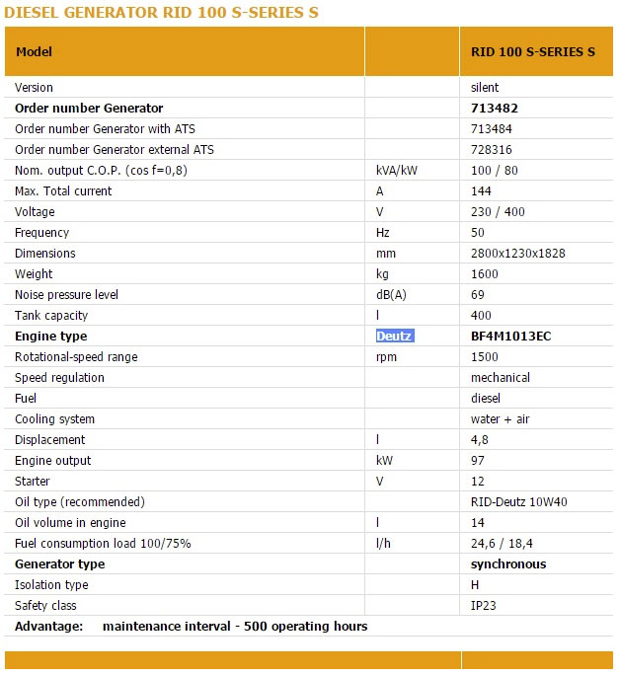
Task: Select engine model BF4M1013EC
Action: 511,337
